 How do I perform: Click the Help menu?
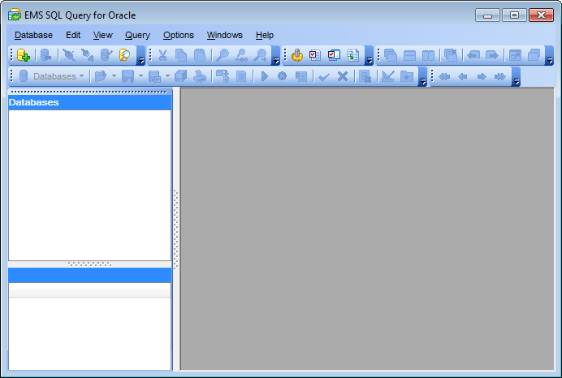coord(264,35)
